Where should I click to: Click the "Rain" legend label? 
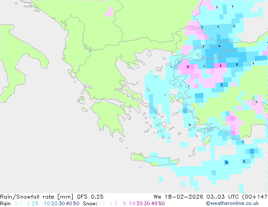tap(5, 204)
